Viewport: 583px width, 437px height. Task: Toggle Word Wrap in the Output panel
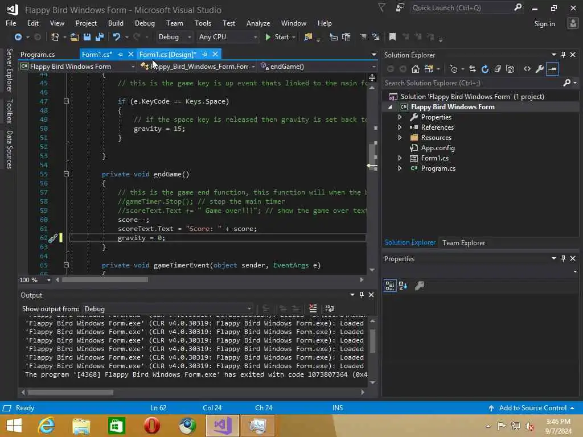[330, 308]
